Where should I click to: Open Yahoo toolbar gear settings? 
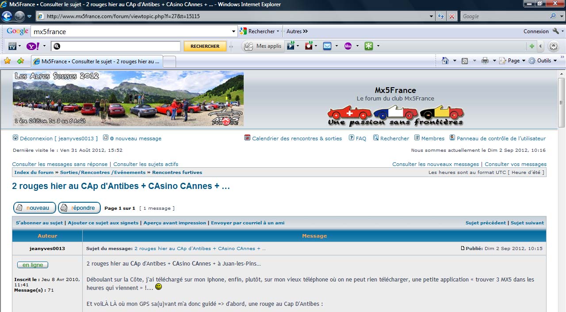(x=553, y=46)
